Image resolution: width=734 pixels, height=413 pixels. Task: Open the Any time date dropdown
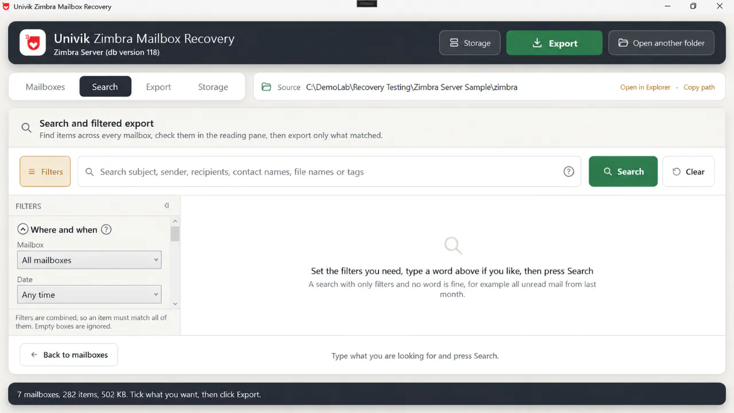89,294
